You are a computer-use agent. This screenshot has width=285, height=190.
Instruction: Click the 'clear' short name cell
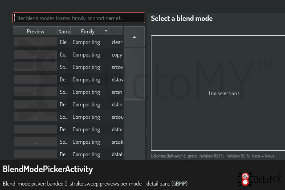point(117,42)
